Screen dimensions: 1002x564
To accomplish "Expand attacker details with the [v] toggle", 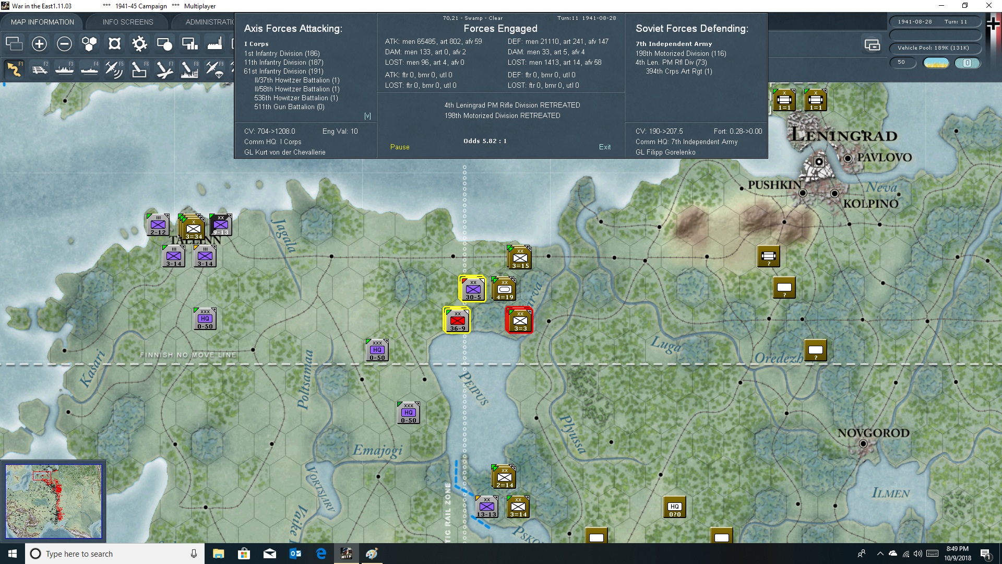I will pos(367,116).
